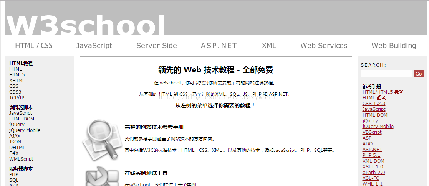Open JavaScript tutorial in left sidebar
Screen dimensions: 429x186
[x=20, y=113]
